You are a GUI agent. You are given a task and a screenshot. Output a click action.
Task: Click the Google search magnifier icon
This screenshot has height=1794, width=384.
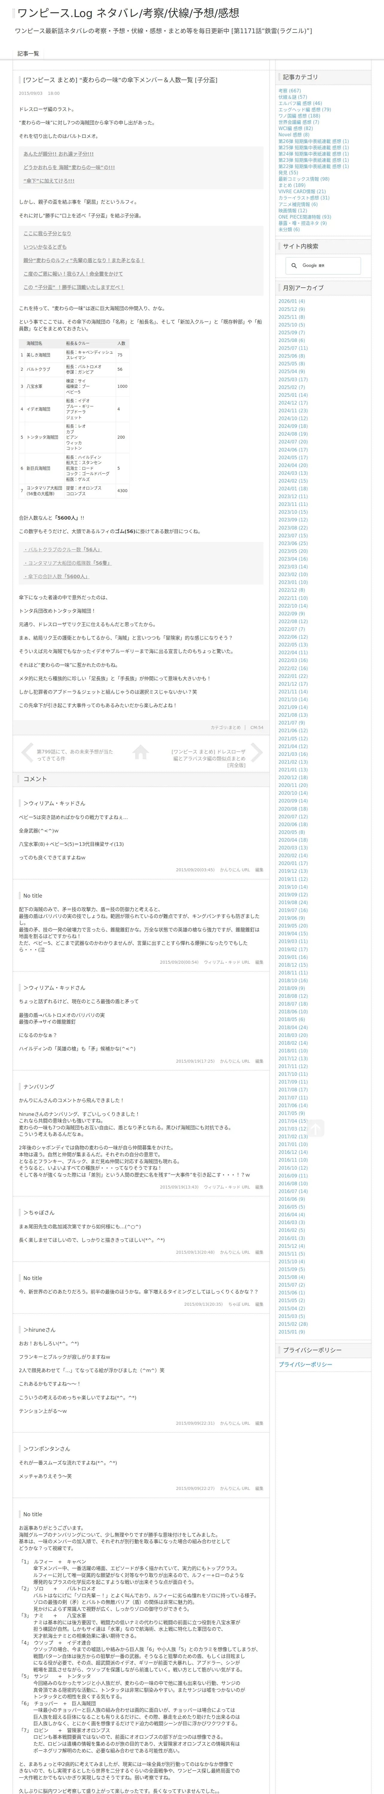294,265
